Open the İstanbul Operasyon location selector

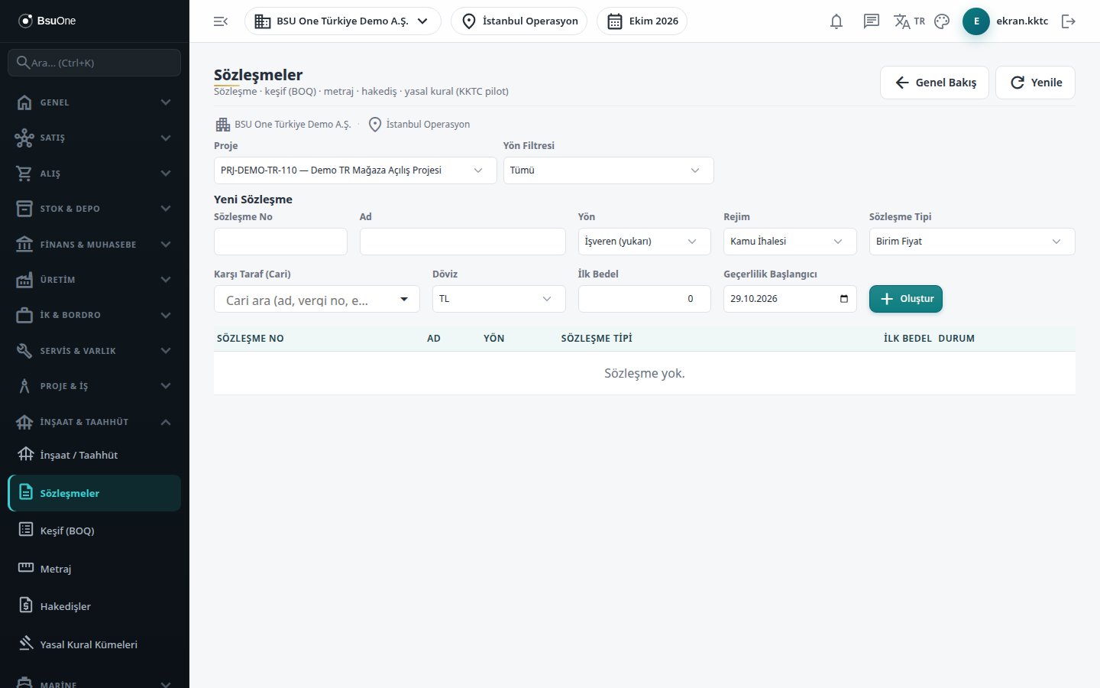[519, 21]
